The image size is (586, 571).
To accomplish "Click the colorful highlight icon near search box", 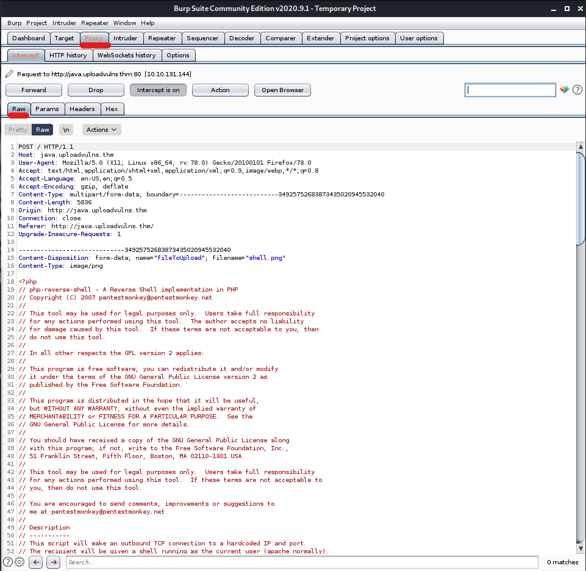I will [x=564, y=90].
